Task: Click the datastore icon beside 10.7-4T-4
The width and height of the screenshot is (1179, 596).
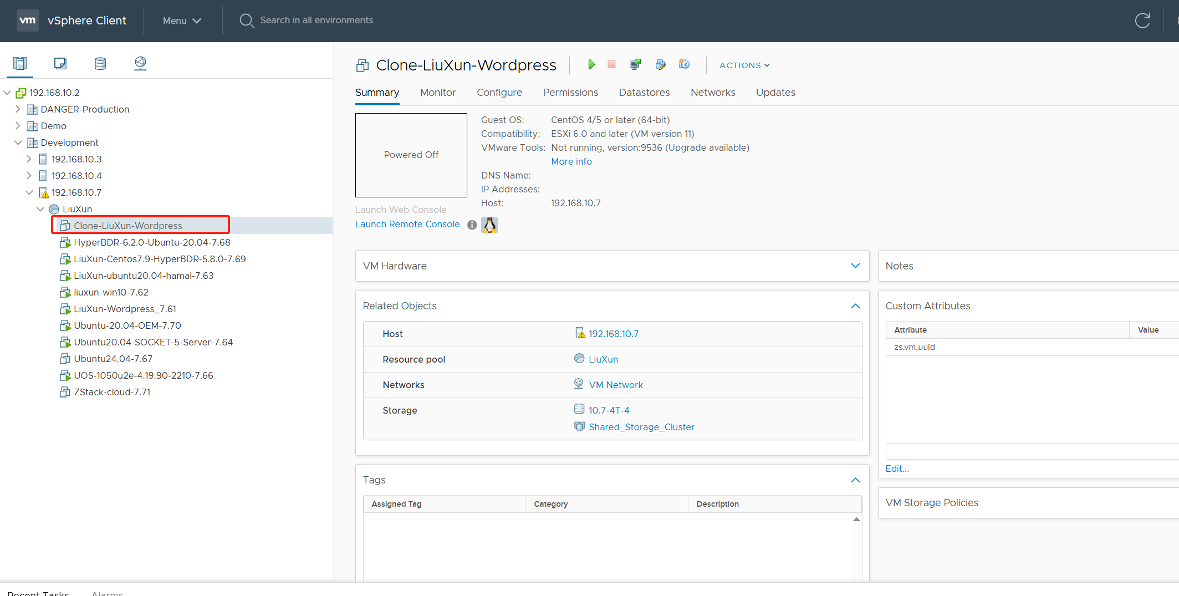Action: (x=579, y=409)
